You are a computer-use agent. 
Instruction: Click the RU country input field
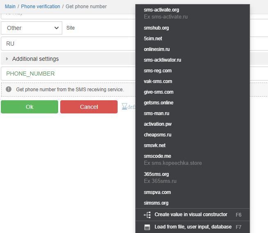click(68, 44)
